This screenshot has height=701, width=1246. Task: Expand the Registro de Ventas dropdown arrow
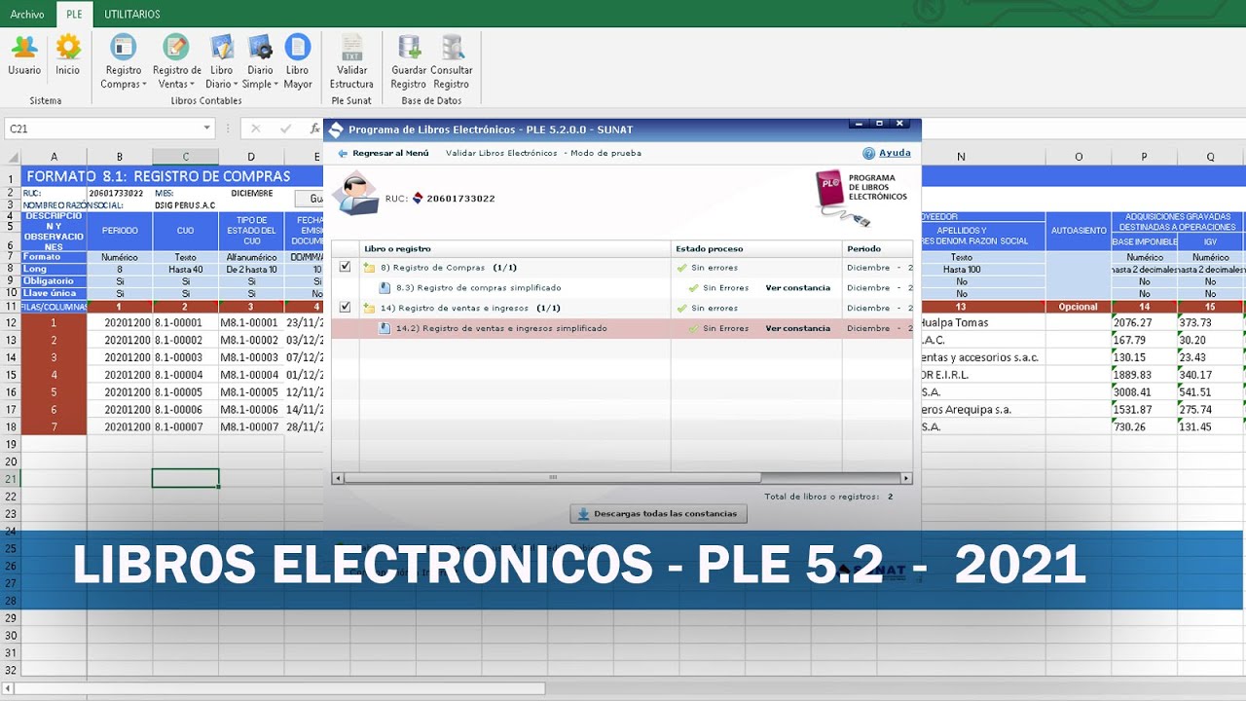pos(192,85)
